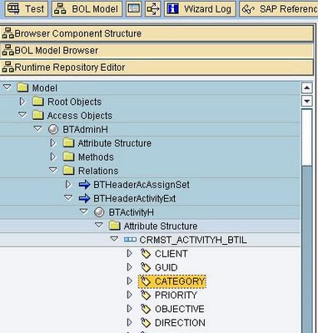The width and height of the screenshot is (318, 333).
Task: Expand the CLIENT attribute
Action: [129, 253]
